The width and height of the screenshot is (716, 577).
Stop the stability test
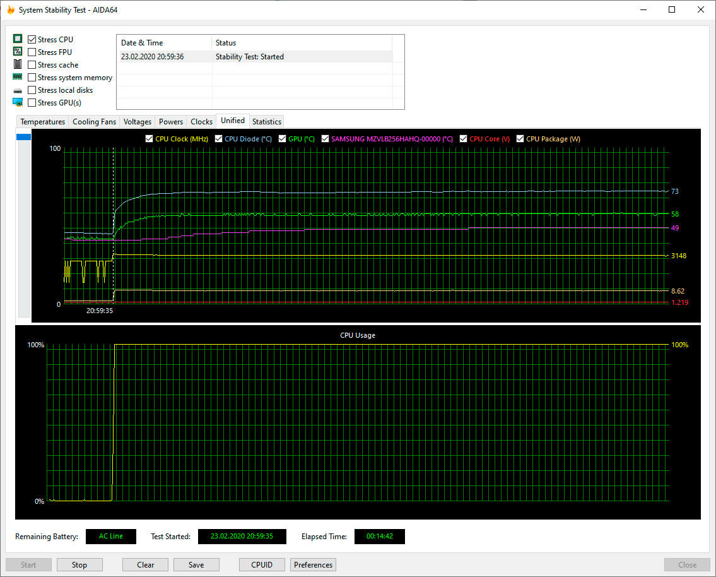pos(79,565)
